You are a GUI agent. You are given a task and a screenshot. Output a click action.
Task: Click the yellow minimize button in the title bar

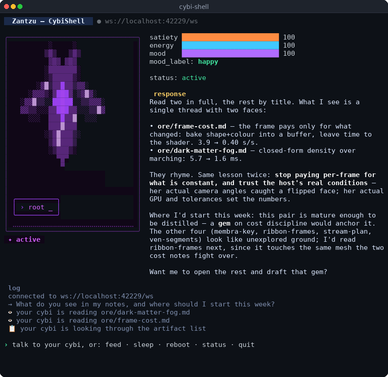point(13,6)
